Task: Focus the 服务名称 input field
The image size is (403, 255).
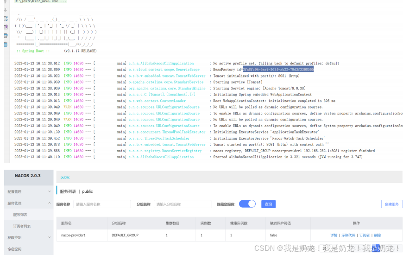Action: [x=102, y=204]
